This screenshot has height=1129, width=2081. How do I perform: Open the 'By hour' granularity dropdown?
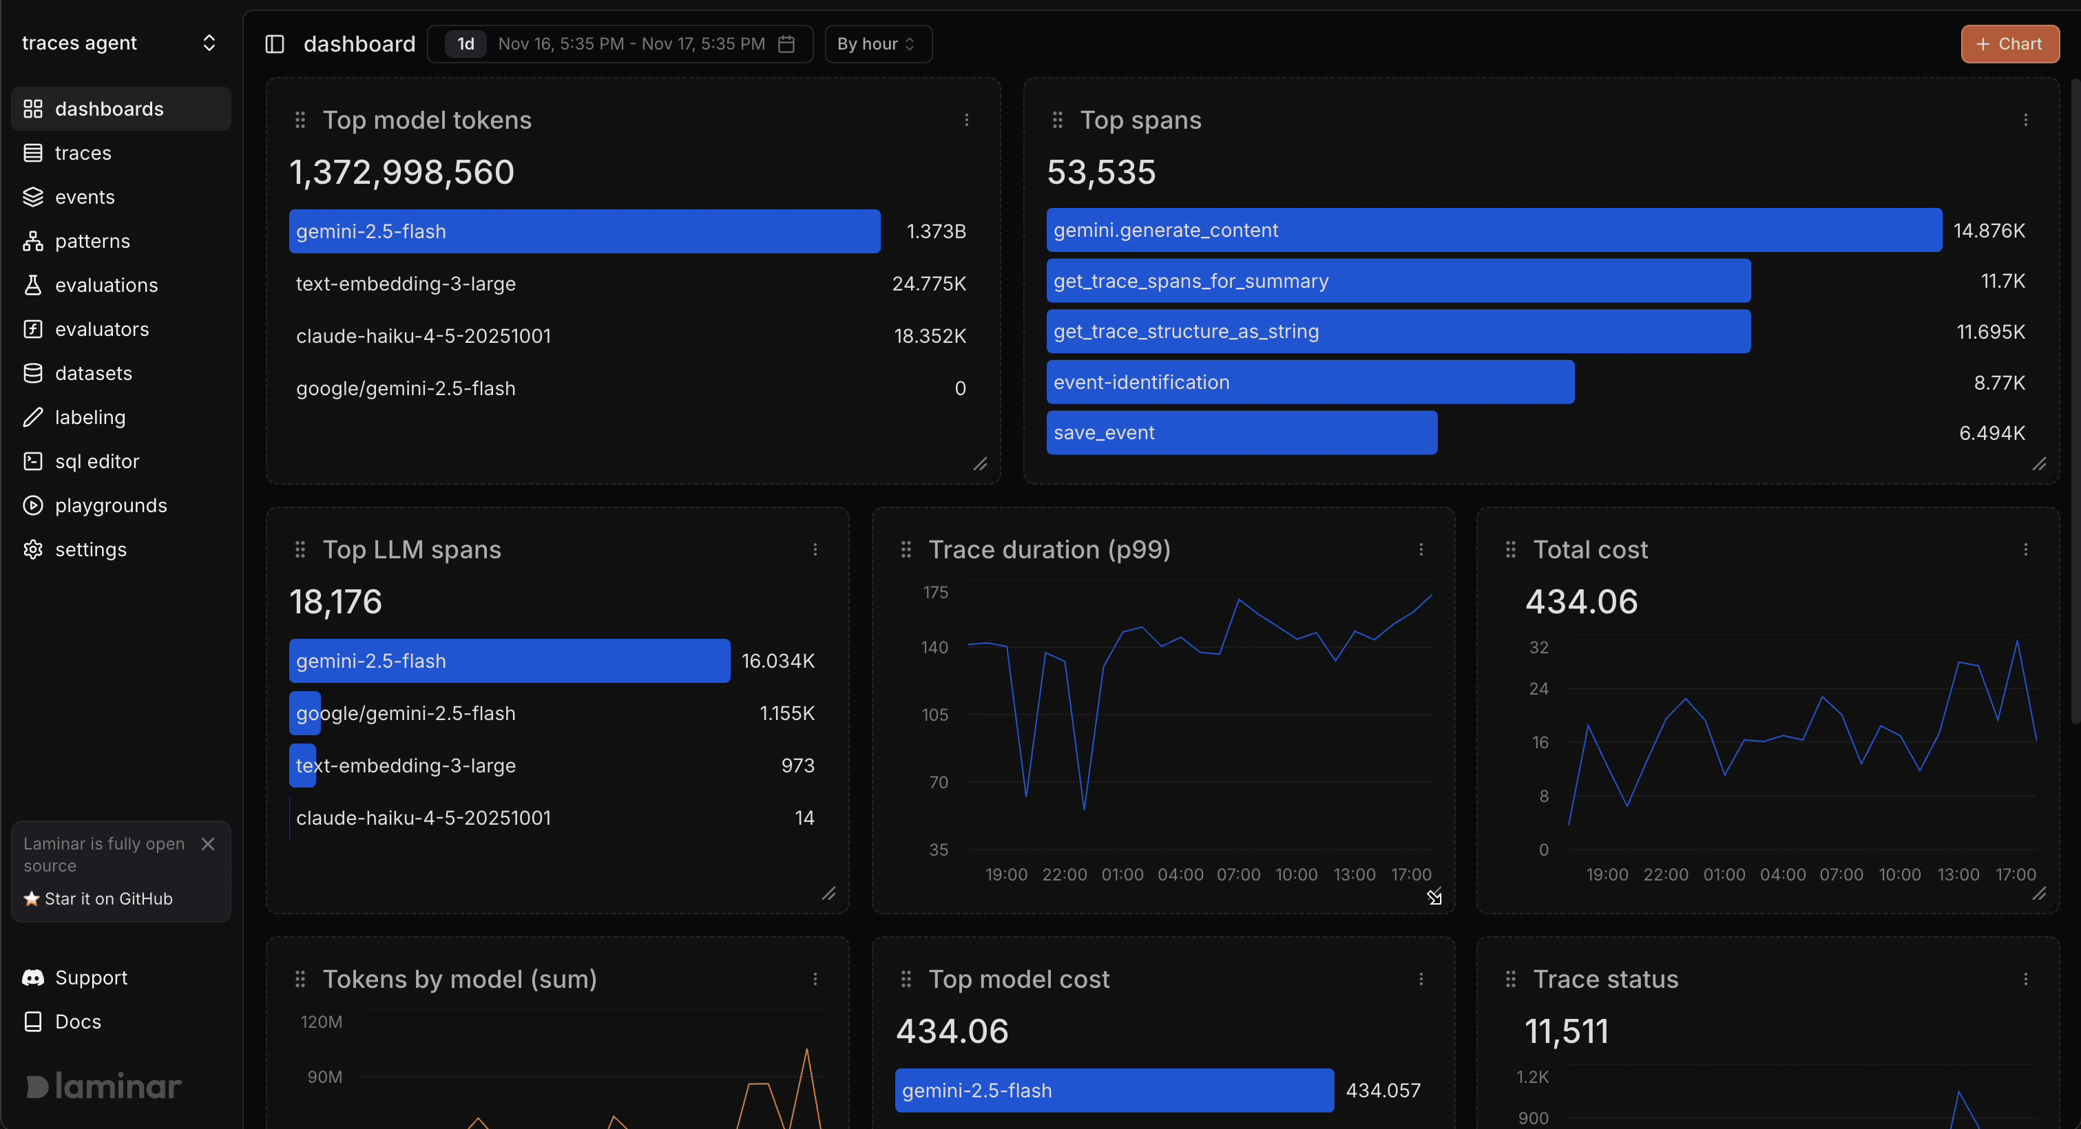click(x=877, y=43)
